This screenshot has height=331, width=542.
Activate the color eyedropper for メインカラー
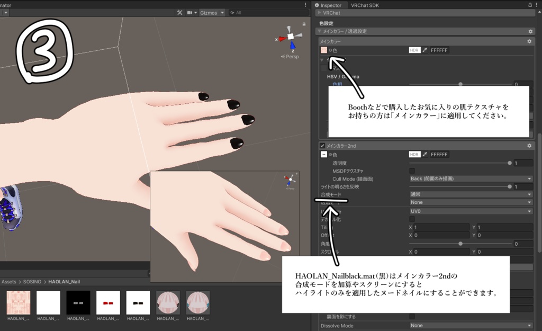pos(424,50)
